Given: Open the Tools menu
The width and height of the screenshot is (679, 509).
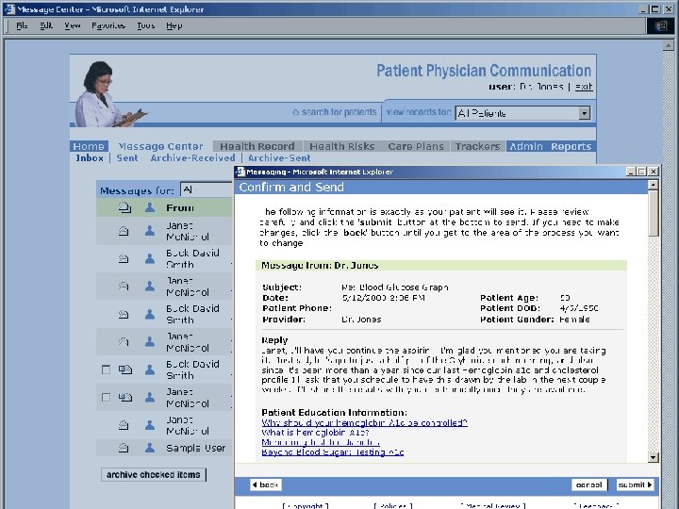Looking at the screenshot, I should pos(146,26).
